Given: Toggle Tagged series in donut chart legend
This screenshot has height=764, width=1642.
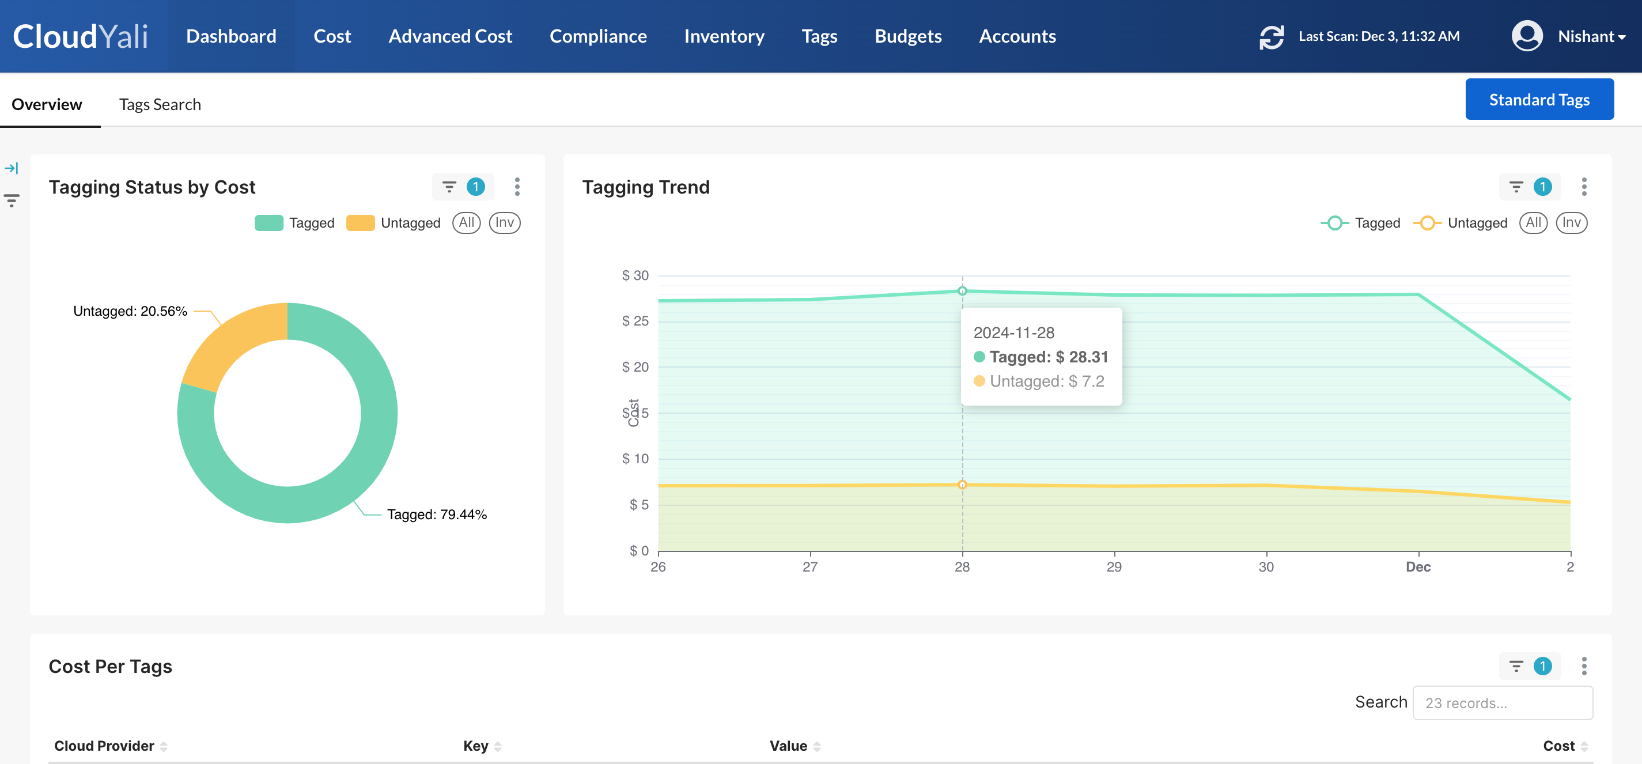Looking at the screenshot, I should pos(294,223).
